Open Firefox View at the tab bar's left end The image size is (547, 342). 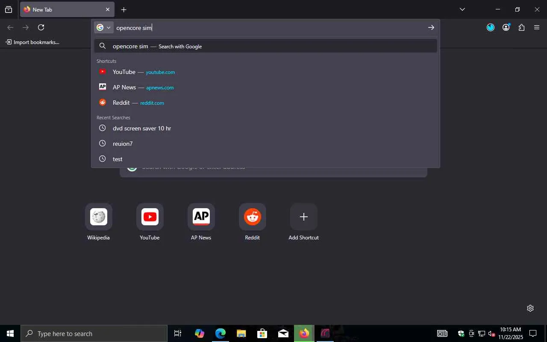(9, 9)
